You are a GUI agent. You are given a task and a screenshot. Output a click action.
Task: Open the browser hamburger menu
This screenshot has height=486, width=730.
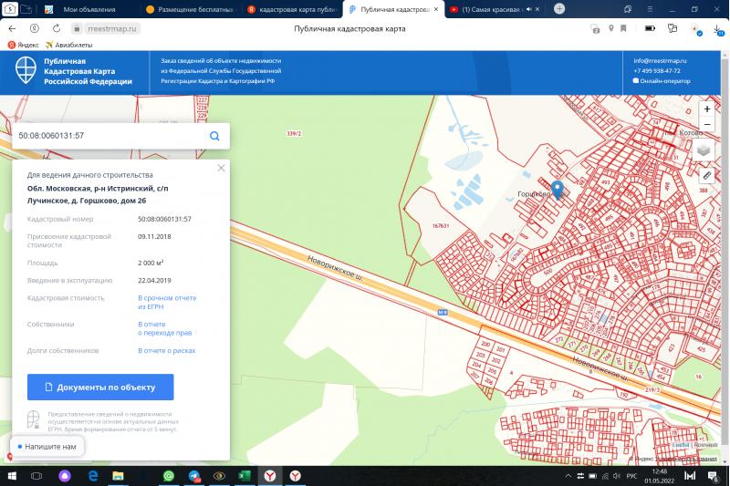click(x=650, y=9)
